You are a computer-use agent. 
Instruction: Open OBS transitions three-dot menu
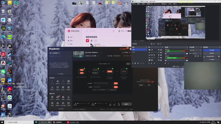pyautogui.click(x=201, y=56)
